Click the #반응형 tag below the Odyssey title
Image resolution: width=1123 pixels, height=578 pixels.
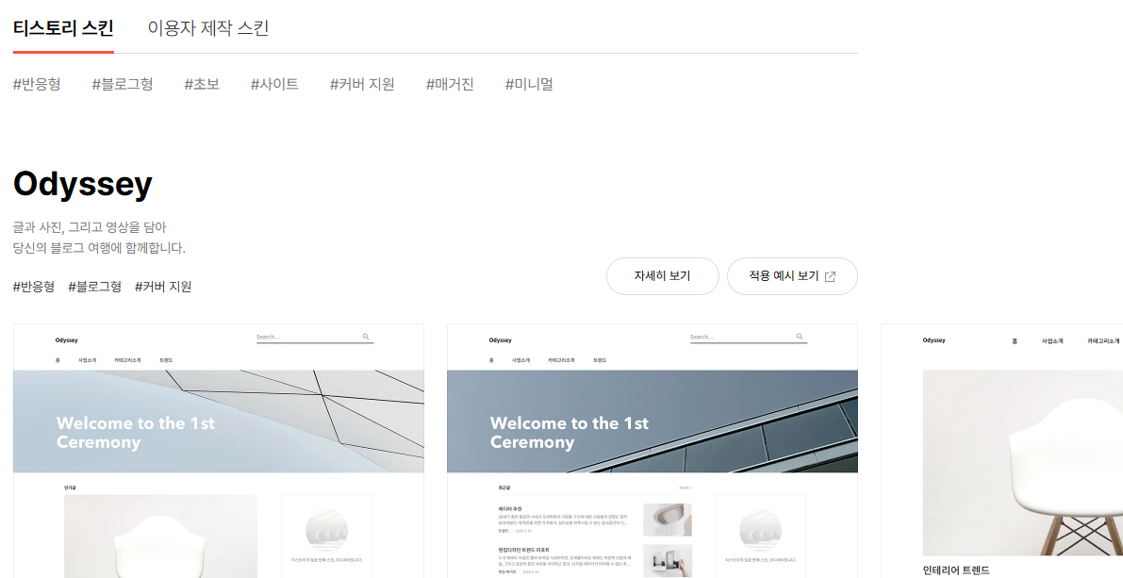34,287
